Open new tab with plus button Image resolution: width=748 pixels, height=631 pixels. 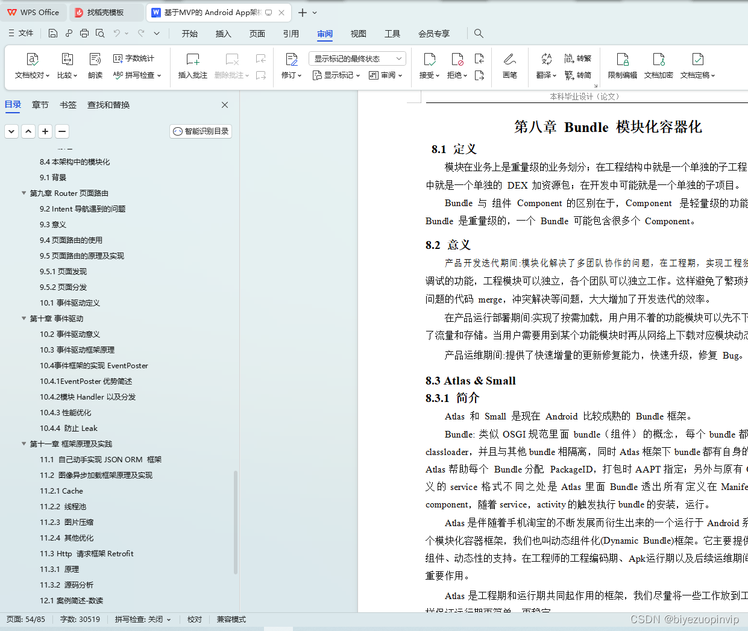click(303, 12)
